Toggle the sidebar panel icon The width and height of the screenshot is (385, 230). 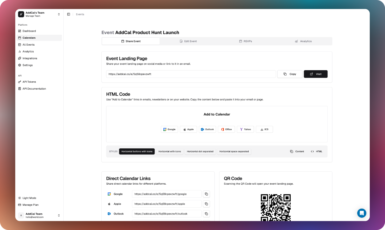pyautogui.click(x=68, y=14)
